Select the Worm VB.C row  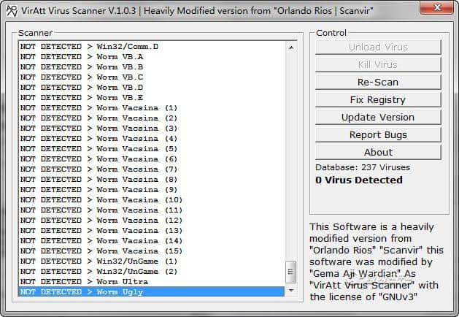[152, 77]
